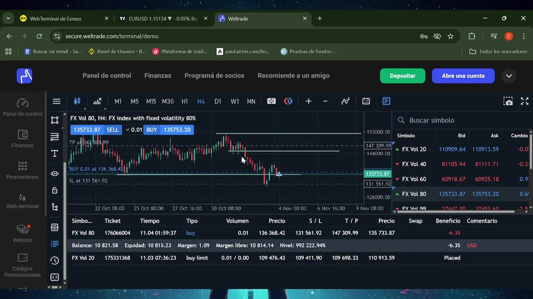Viewport: 533px width, 299px height.
Task: Select FX Vol 20 in symbol list
Action: [x=461, y=149]
